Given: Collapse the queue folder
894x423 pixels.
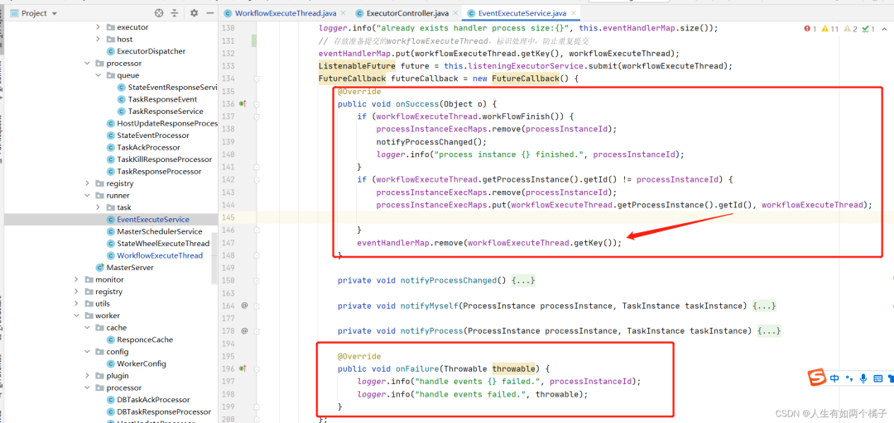Looking at the screenshot, I should (x=98, y=75).
